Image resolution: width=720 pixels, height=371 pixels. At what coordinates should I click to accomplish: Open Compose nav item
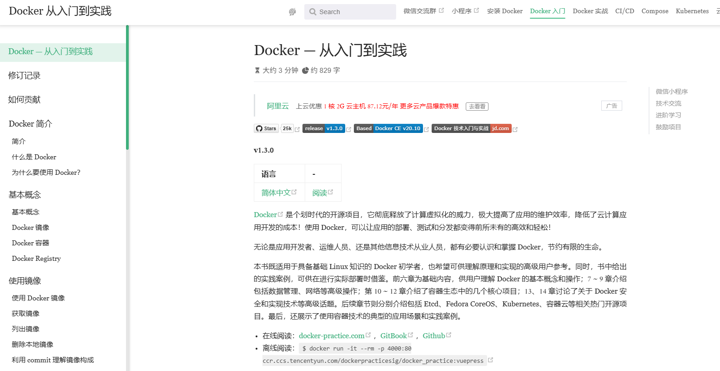[x=655, y=11]
